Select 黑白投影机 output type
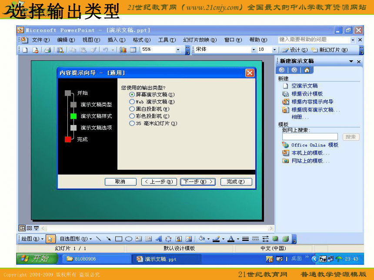This screenshot has height=280, width=374. point(149,109)
